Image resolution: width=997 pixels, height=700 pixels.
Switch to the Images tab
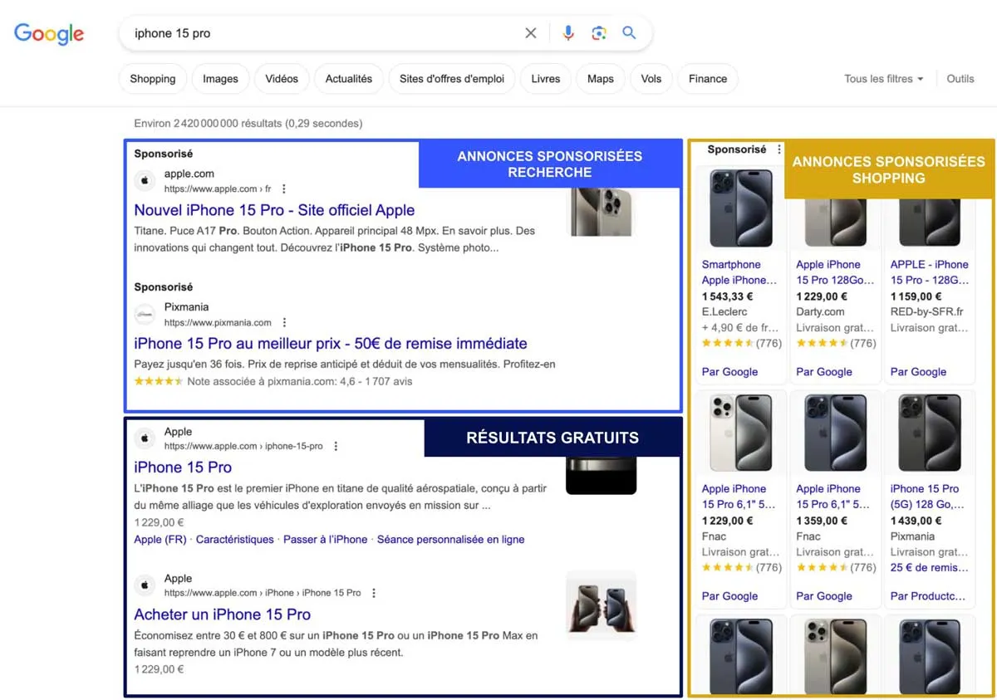tap(219, 78)
